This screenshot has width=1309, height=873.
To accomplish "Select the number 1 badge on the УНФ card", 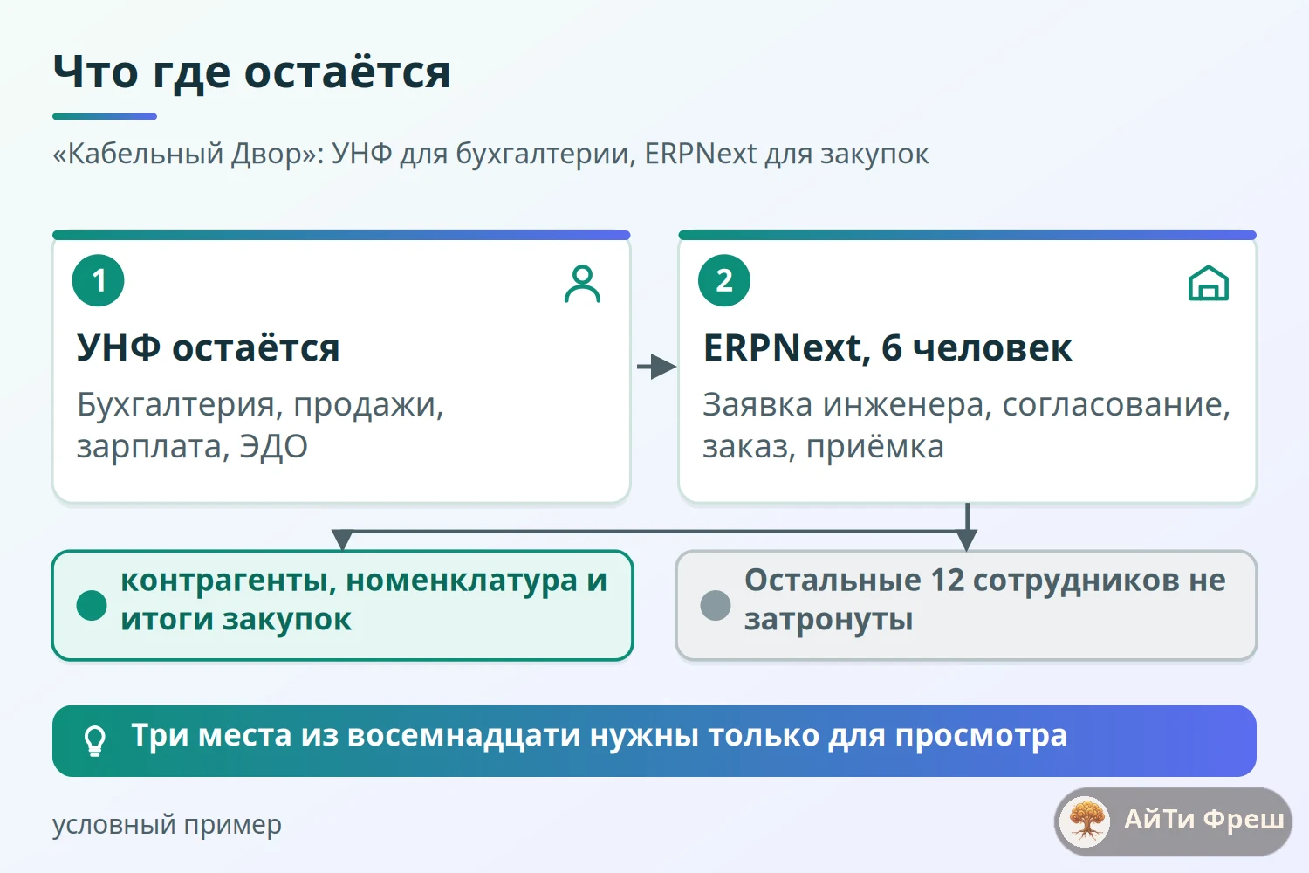I will pyautogui.click(x=99, y=280).
